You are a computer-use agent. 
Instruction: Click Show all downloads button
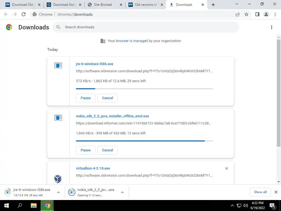260,192
